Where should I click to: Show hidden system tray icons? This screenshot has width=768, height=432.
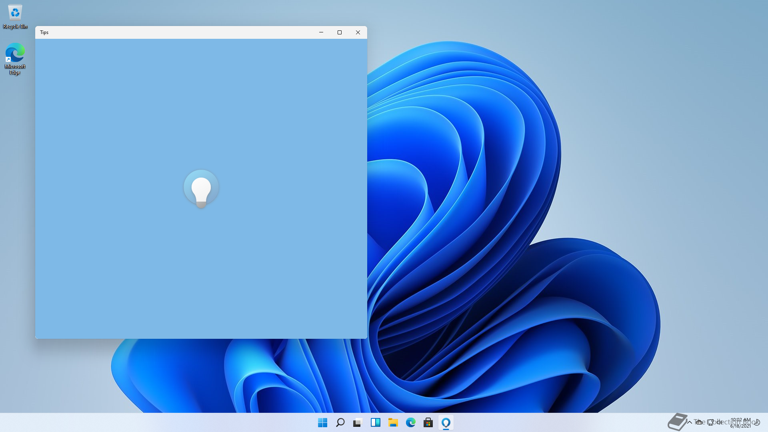pos(690,422)
